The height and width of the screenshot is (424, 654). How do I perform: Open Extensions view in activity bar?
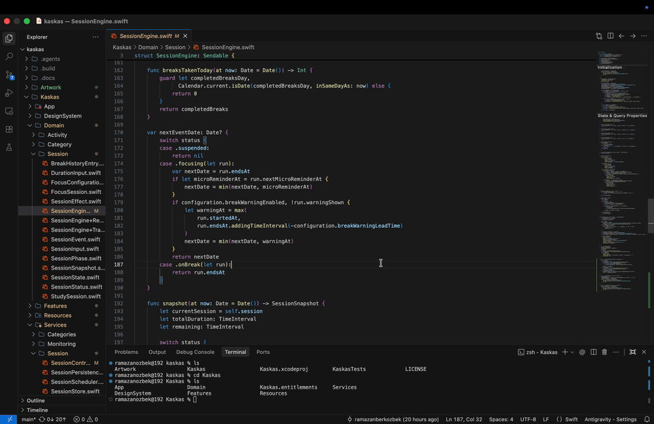click(9, 129)
